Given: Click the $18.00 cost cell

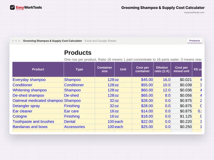Looking at the screenshot, I should point(142,116).
